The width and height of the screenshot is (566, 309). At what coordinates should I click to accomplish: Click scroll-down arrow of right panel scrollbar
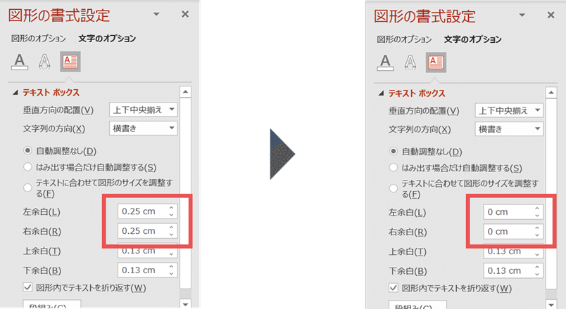[551, 305]
